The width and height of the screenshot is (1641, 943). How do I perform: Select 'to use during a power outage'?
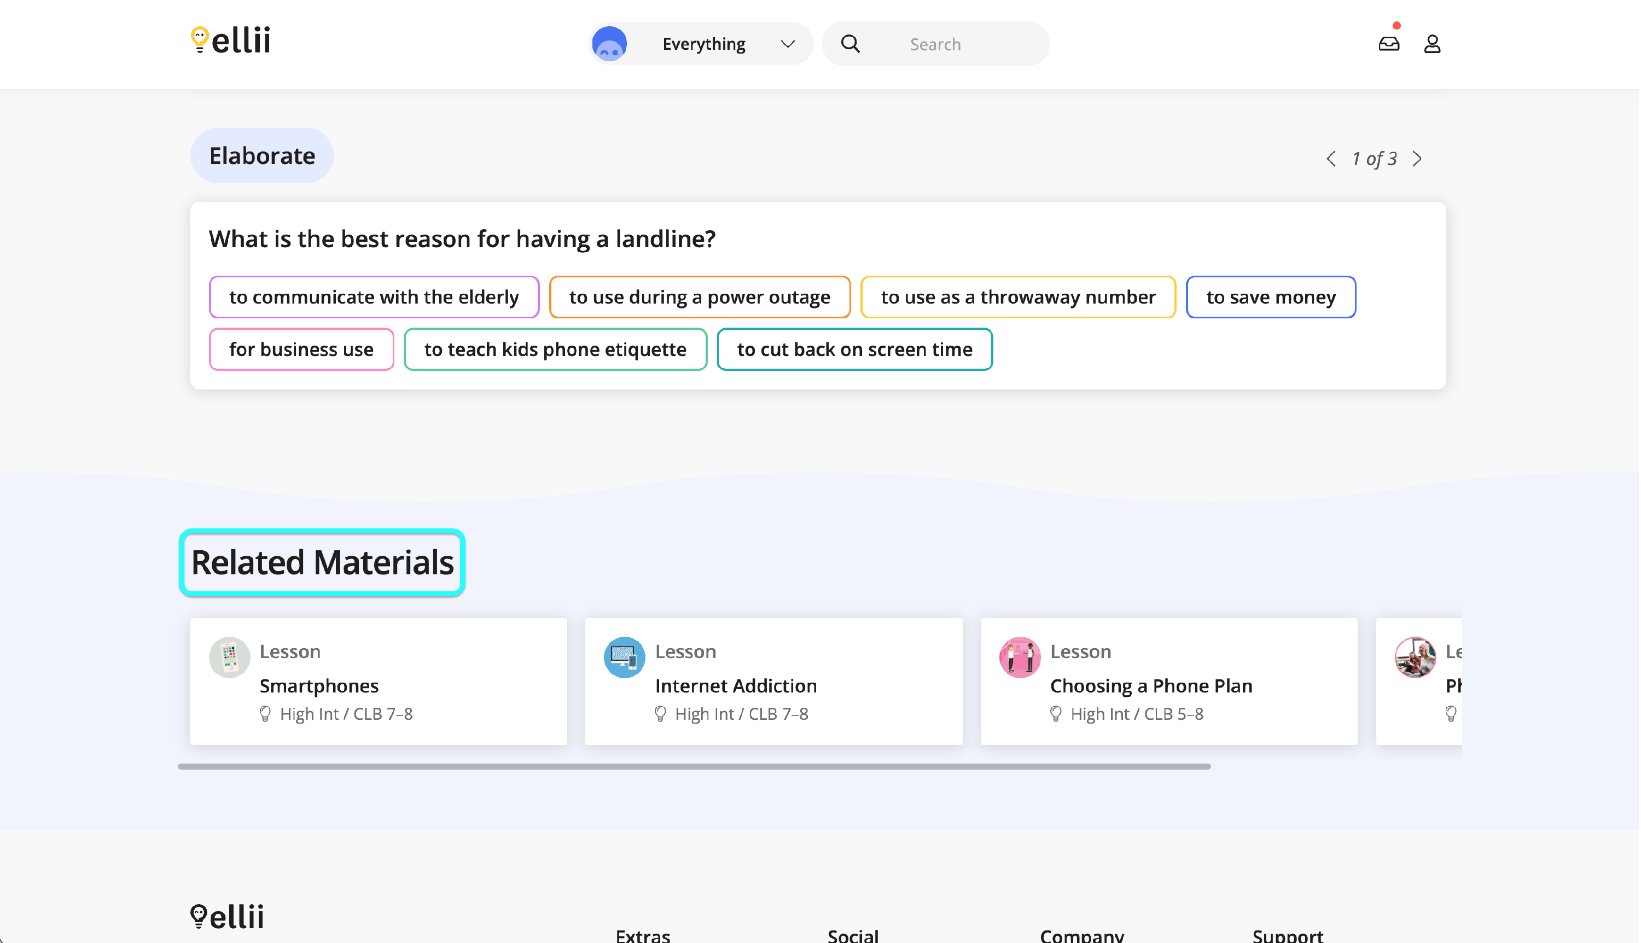700,297
